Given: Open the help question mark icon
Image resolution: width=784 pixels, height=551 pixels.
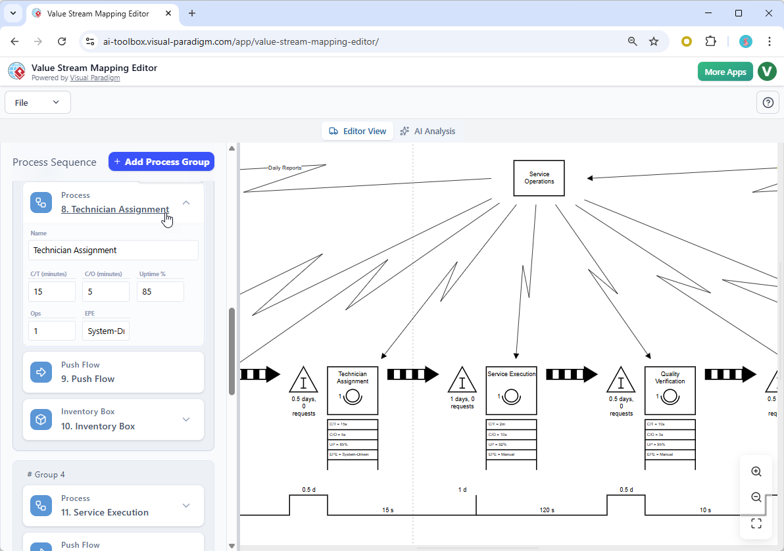Looking at the screenshot, I should tap(768, 102).
